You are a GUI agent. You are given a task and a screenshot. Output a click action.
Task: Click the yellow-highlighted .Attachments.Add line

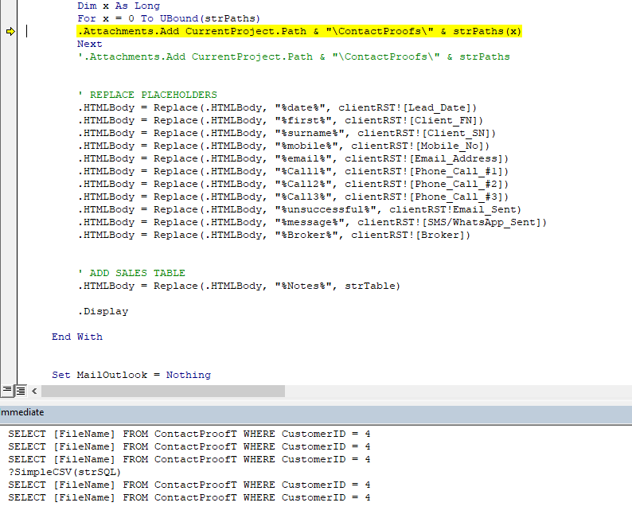pos(299,32)
